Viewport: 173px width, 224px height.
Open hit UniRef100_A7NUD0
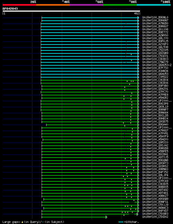coord(155,24)
